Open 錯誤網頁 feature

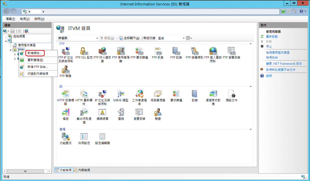[x=102, y=114]
